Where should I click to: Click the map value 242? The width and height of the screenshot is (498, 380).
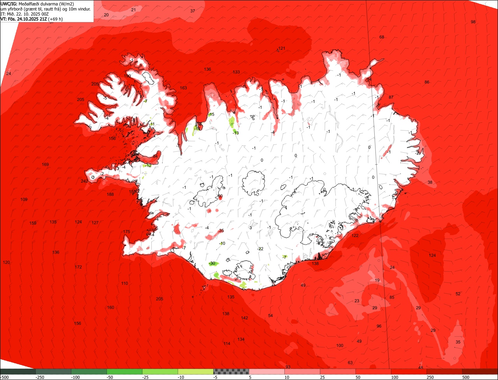tap(84, 181)
